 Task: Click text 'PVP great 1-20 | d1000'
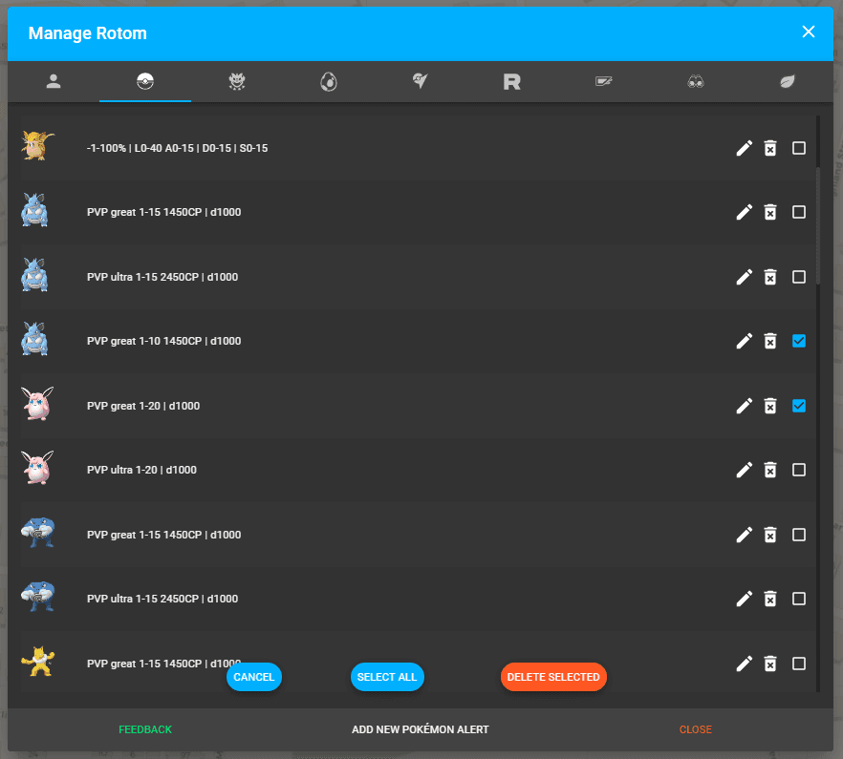pos(143,406)
